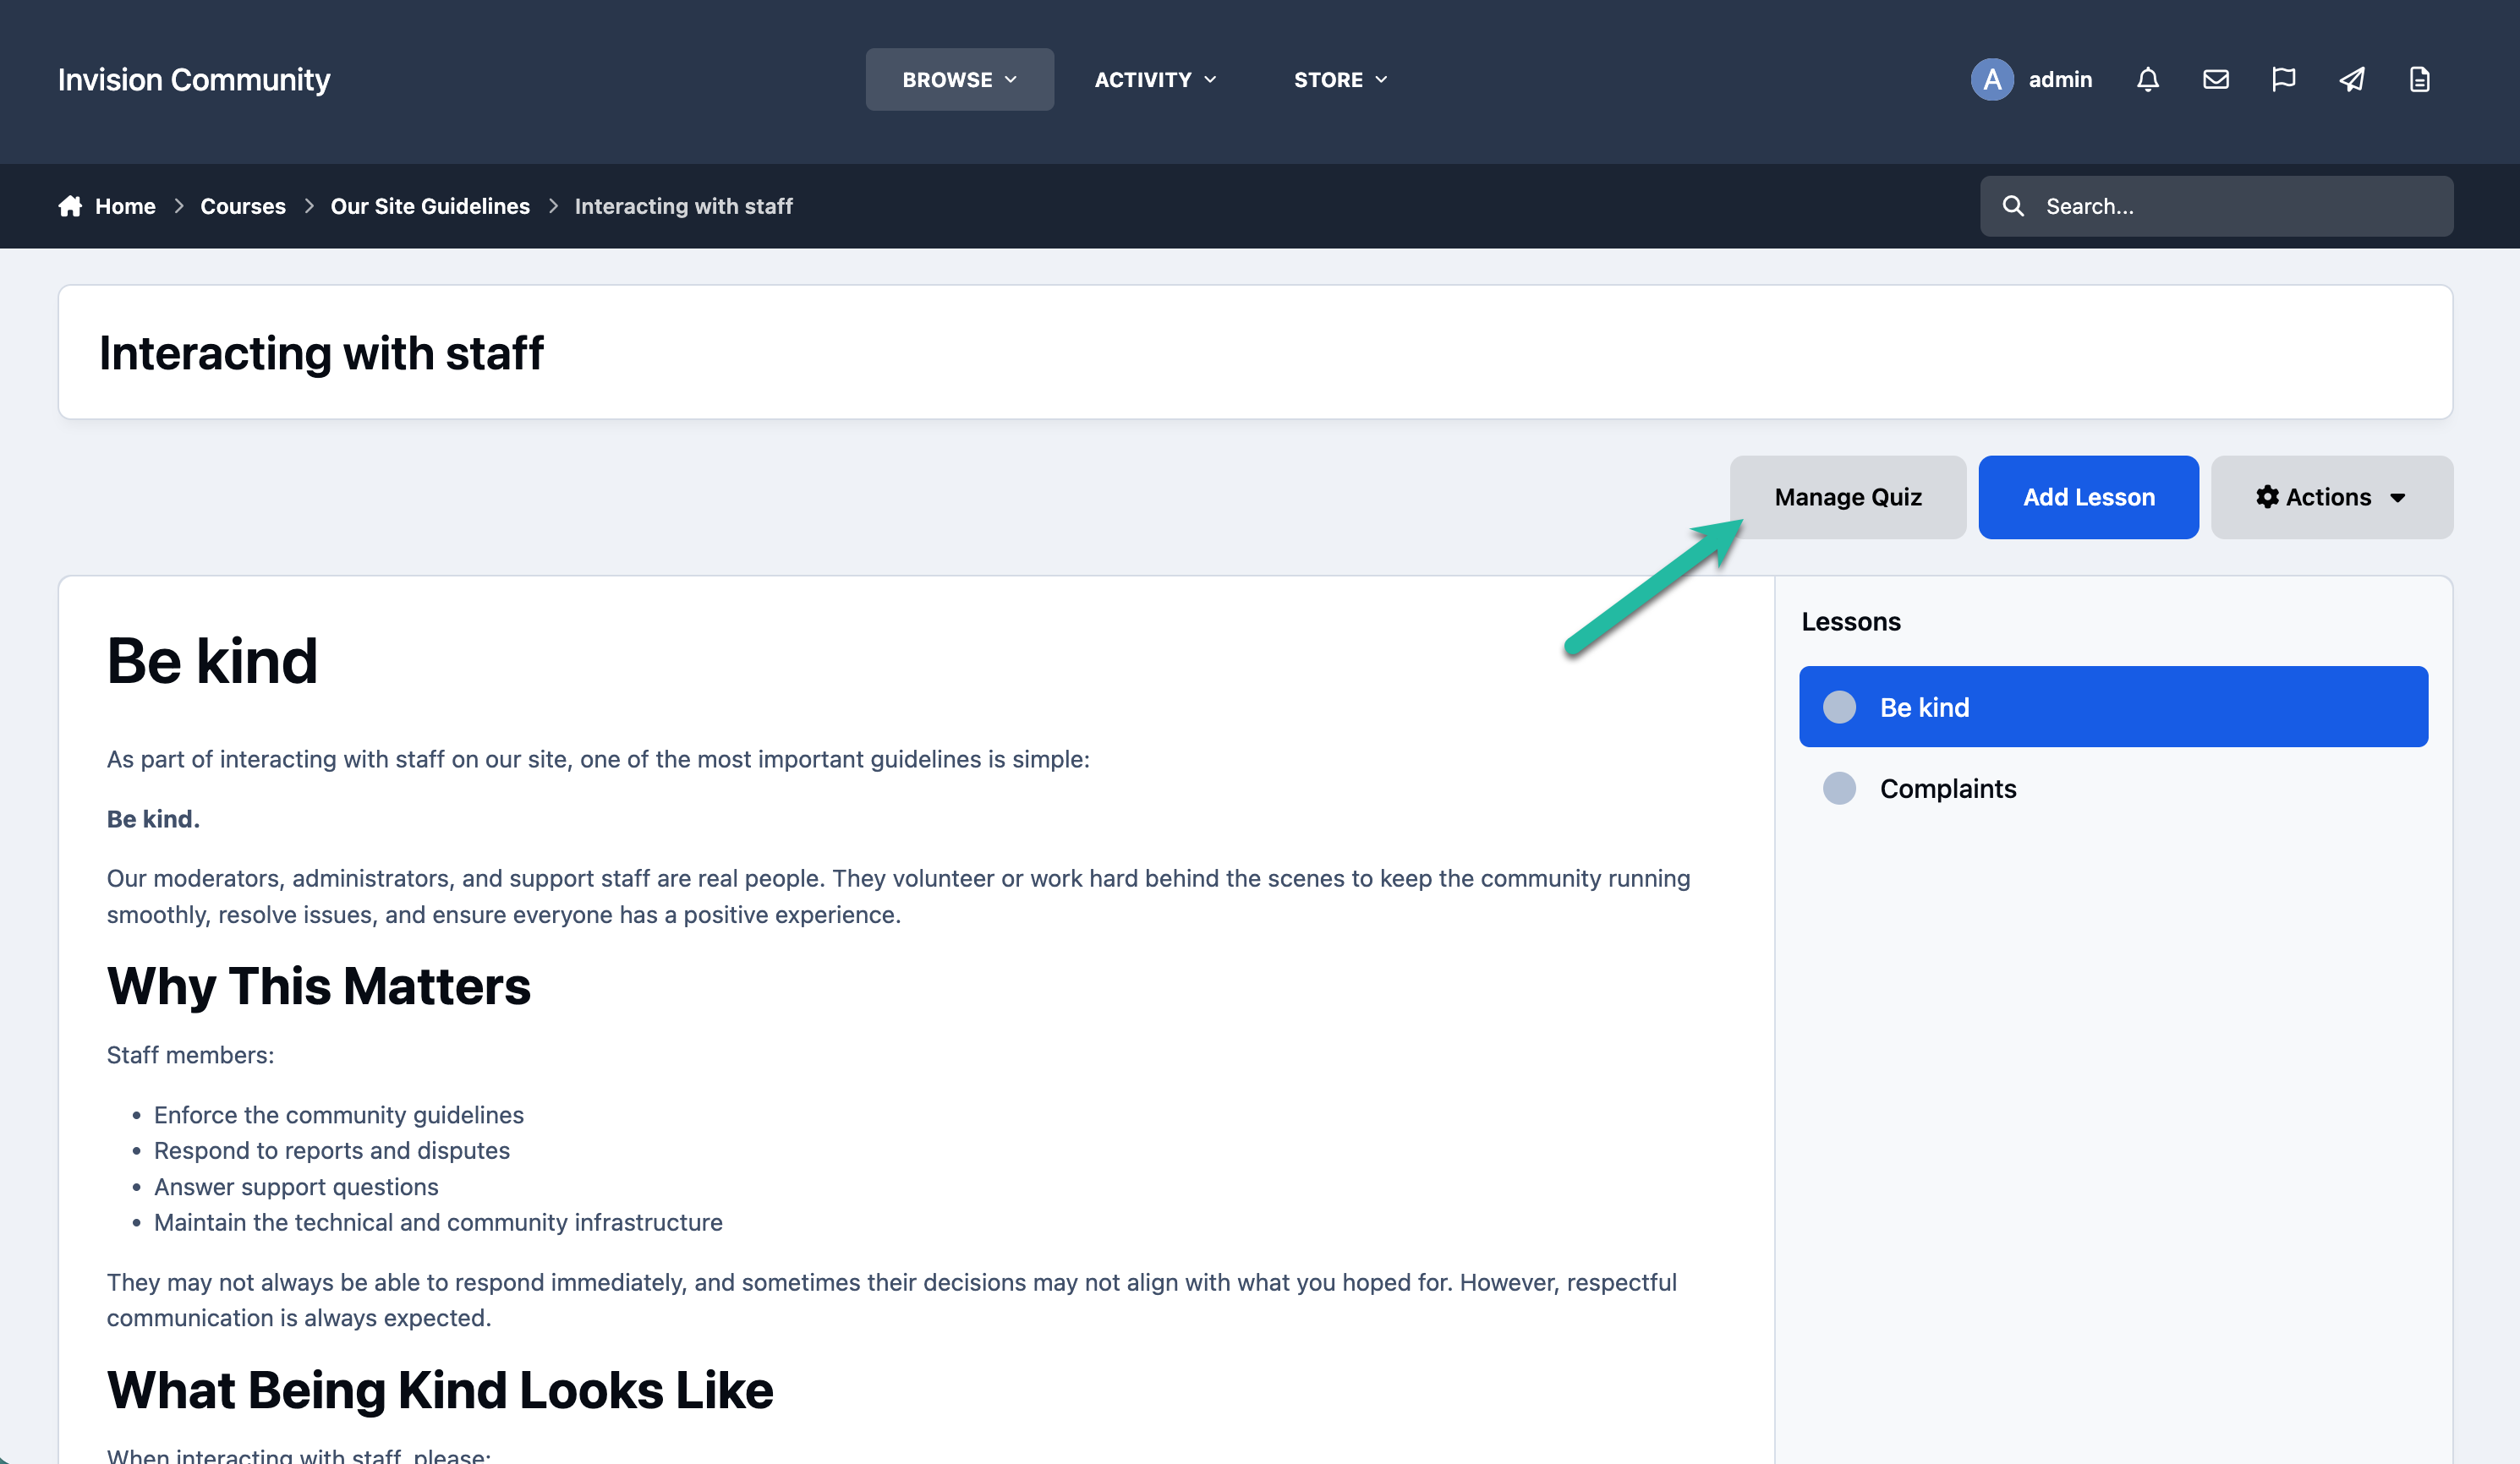Click the Add Lesson button

(x=2088, y=497)
